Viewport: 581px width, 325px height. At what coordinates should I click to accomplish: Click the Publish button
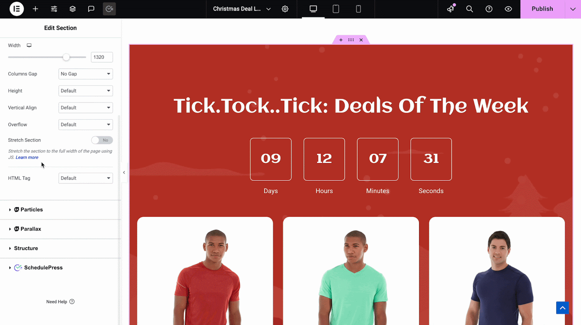pos(543,9)
